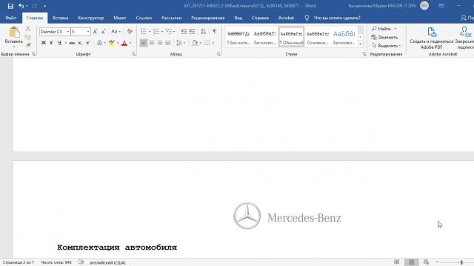Open the user account avatar
474x266 pixels.
[424, 6]
